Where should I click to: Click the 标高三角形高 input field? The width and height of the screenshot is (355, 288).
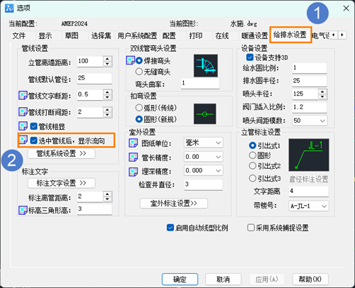point(94,209)
